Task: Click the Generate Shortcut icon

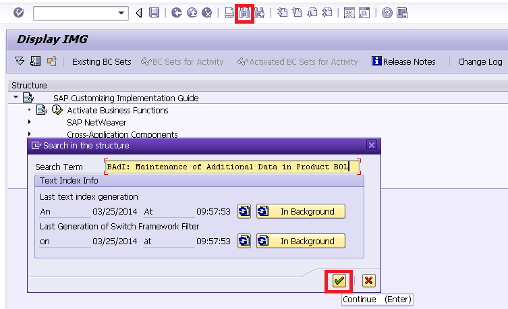Action: tap(364, 13)
